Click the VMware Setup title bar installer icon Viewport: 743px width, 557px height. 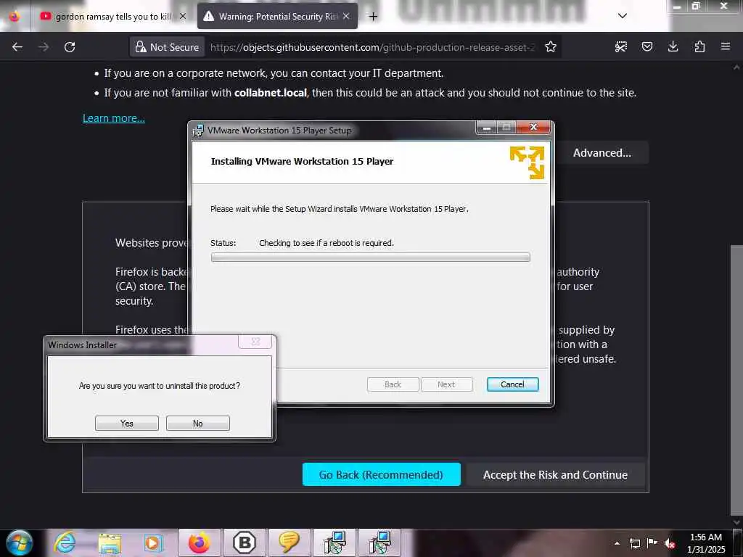198,131
